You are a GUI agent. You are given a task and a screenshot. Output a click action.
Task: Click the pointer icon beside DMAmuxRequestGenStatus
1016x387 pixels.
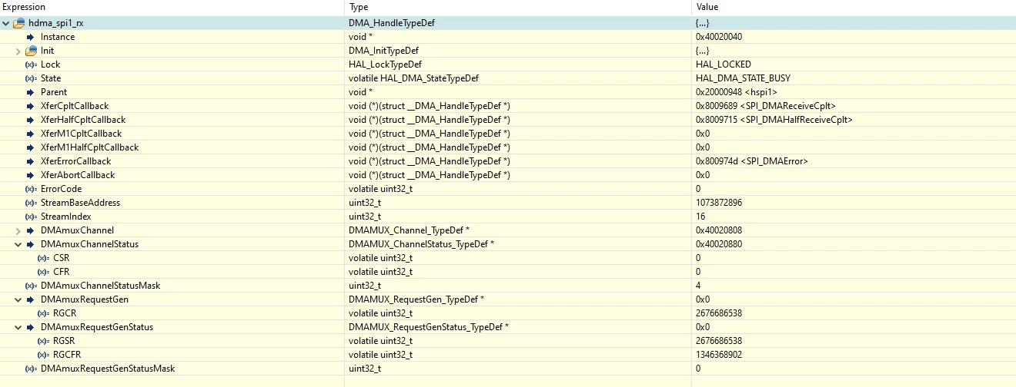pos(31,327)
